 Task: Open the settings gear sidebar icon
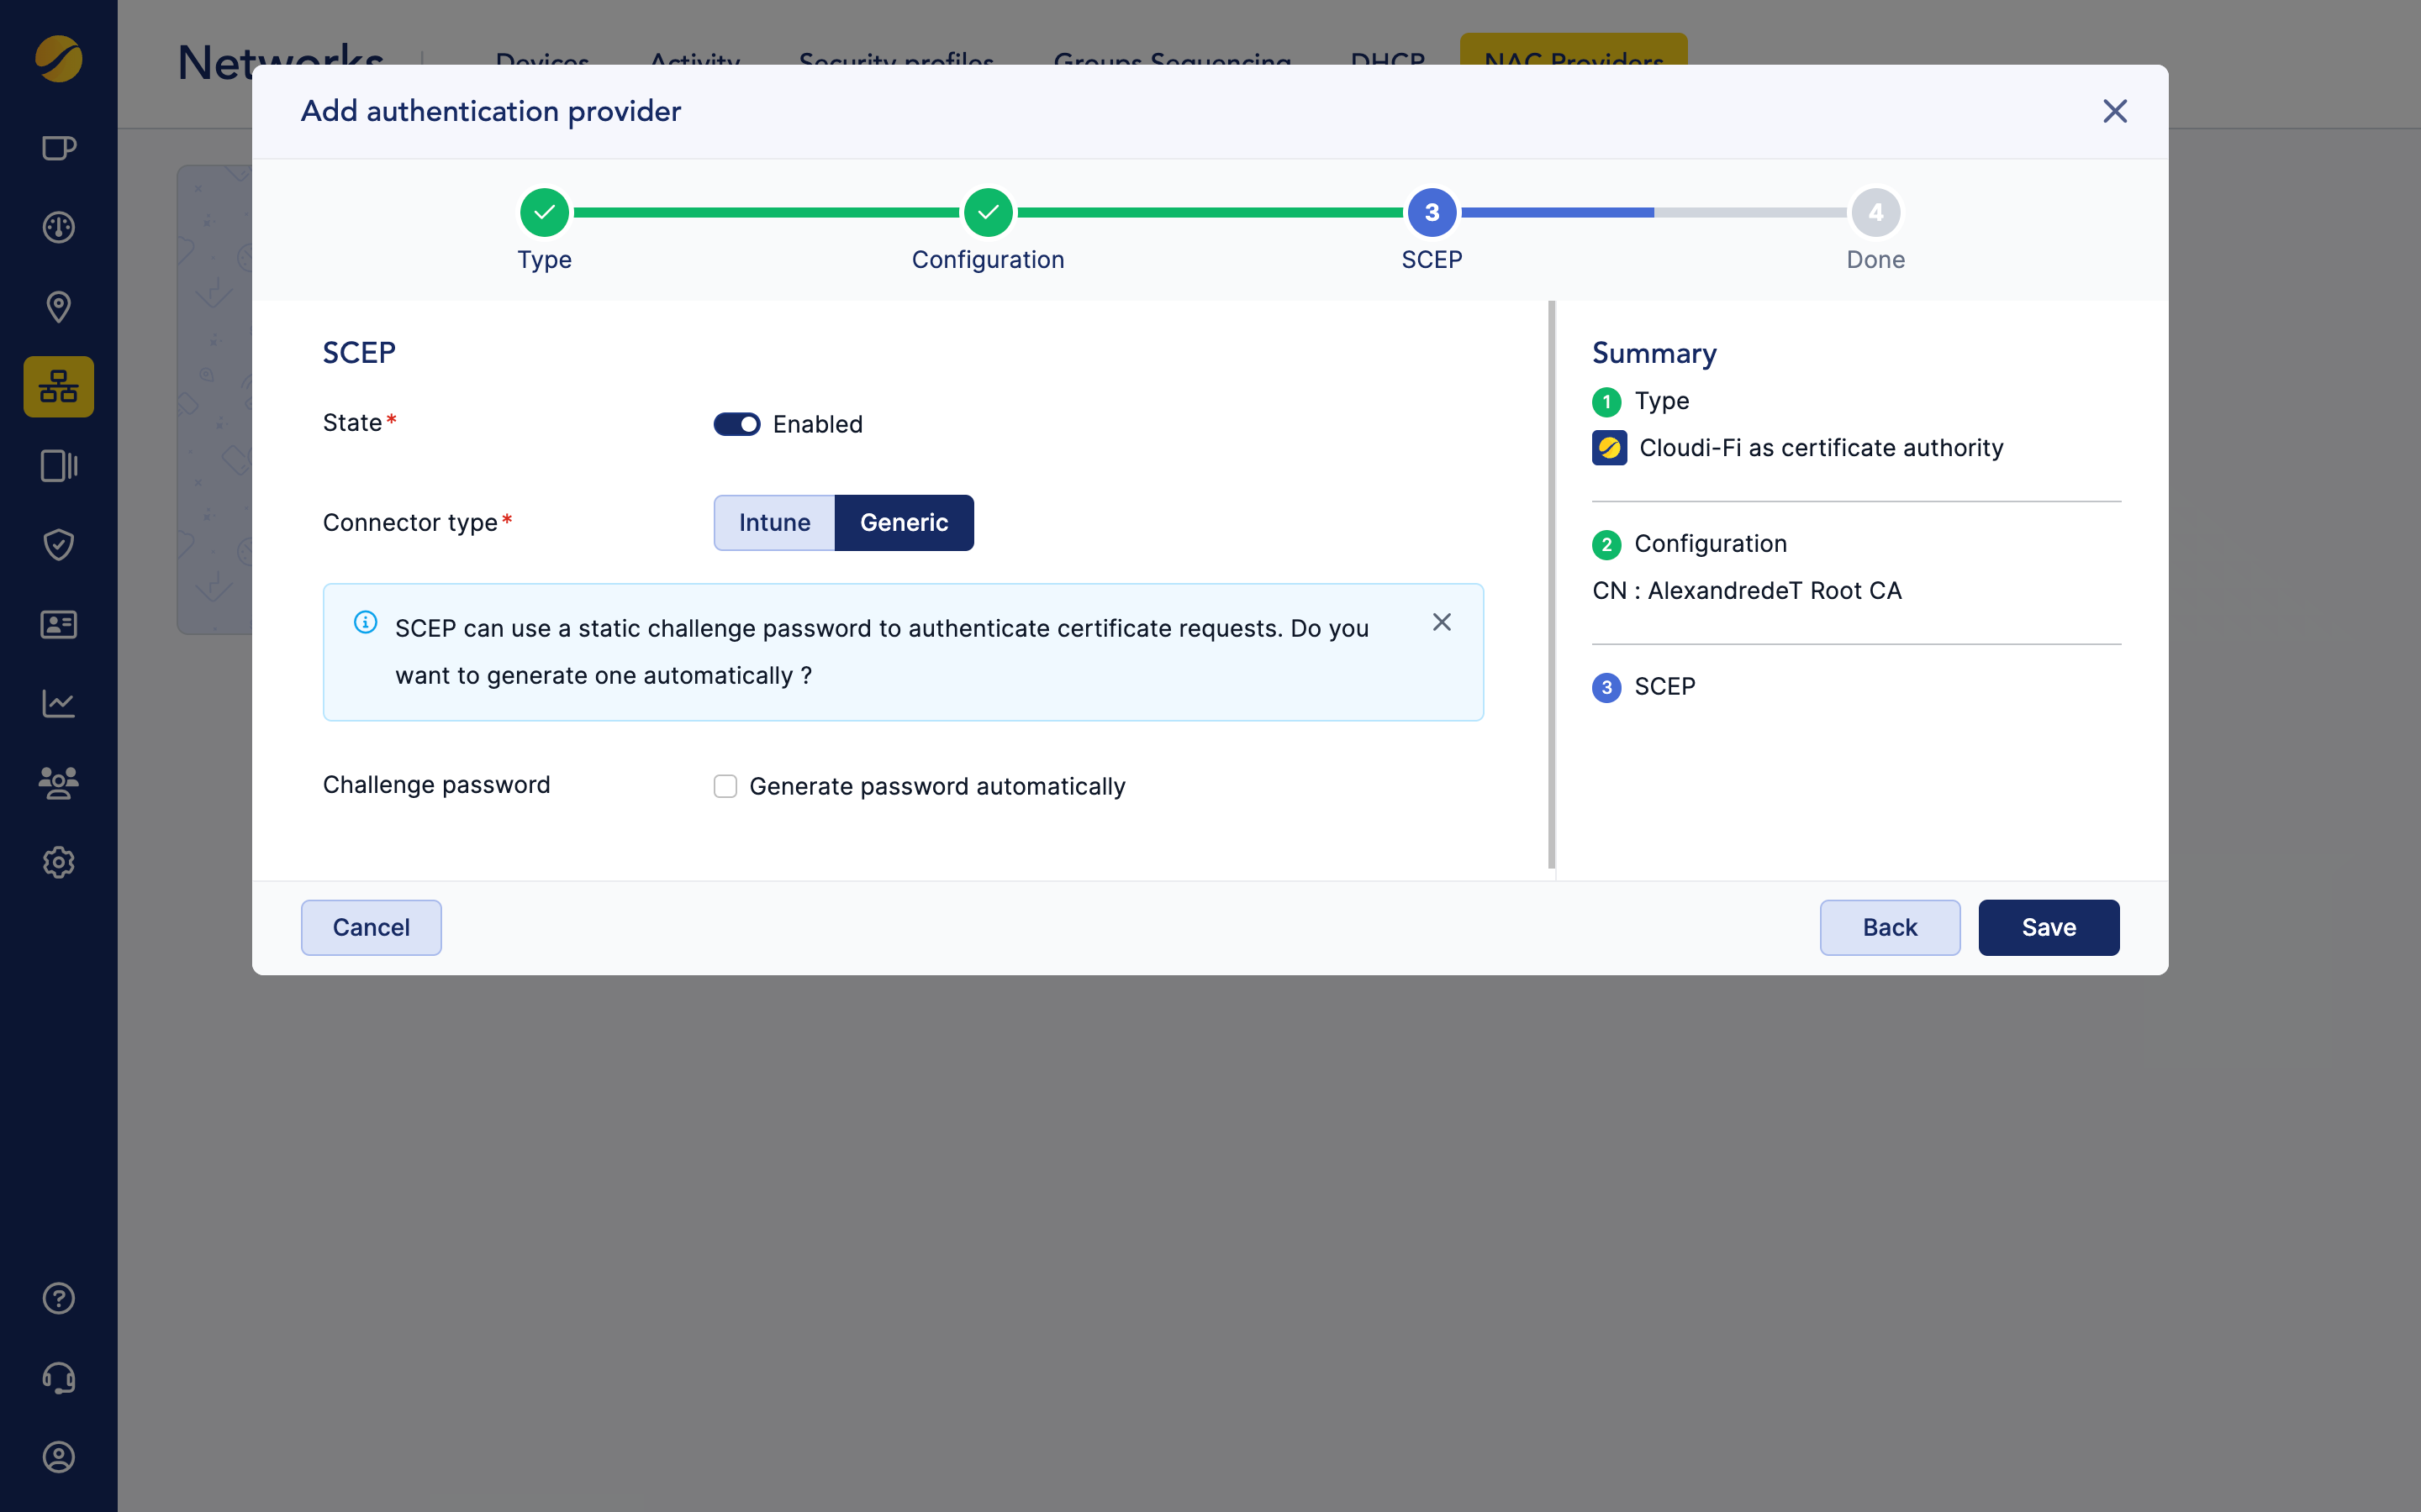58,862
